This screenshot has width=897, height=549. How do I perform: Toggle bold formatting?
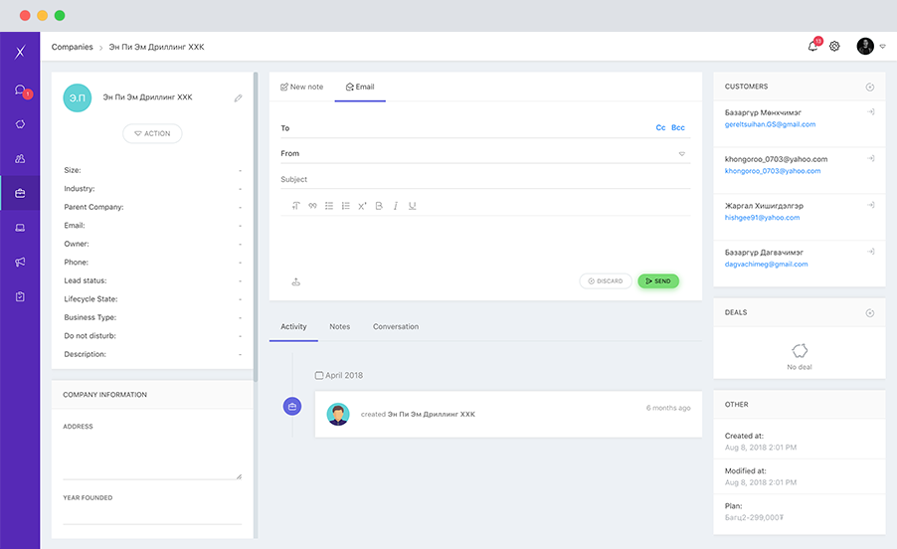(x=379, y=206)
